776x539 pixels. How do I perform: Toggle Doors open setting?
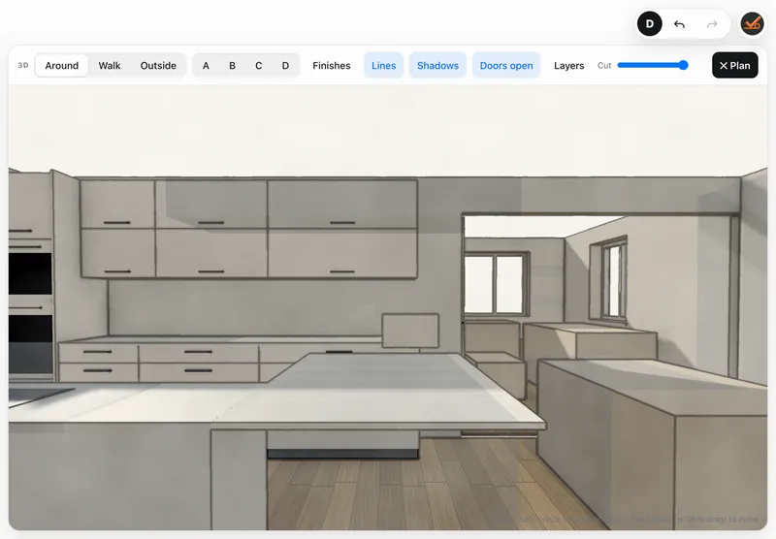pyautogui.click(x=506, y=65)
